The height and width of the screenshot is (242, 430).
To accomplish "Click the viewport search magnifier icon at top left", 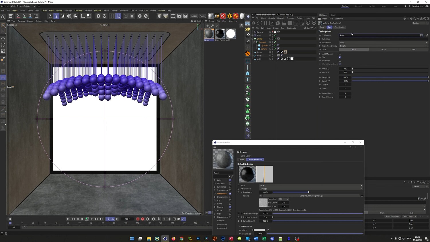I will [x=3, y=17].
